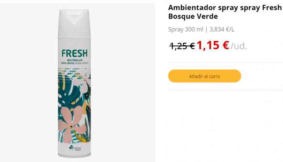Viewport: 283px width, 162px height.
Task: Click the white cap of the spray can
Action: [74, 23]
